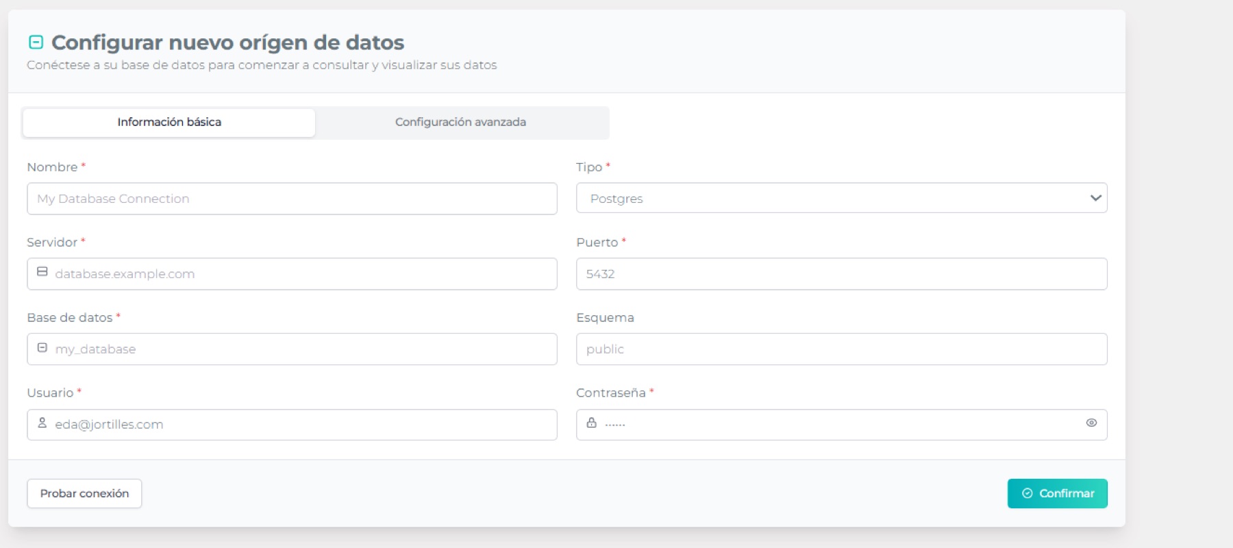Click the server icon in Servidor field
Screen dimensions: 1233x548
pos(42,272)
